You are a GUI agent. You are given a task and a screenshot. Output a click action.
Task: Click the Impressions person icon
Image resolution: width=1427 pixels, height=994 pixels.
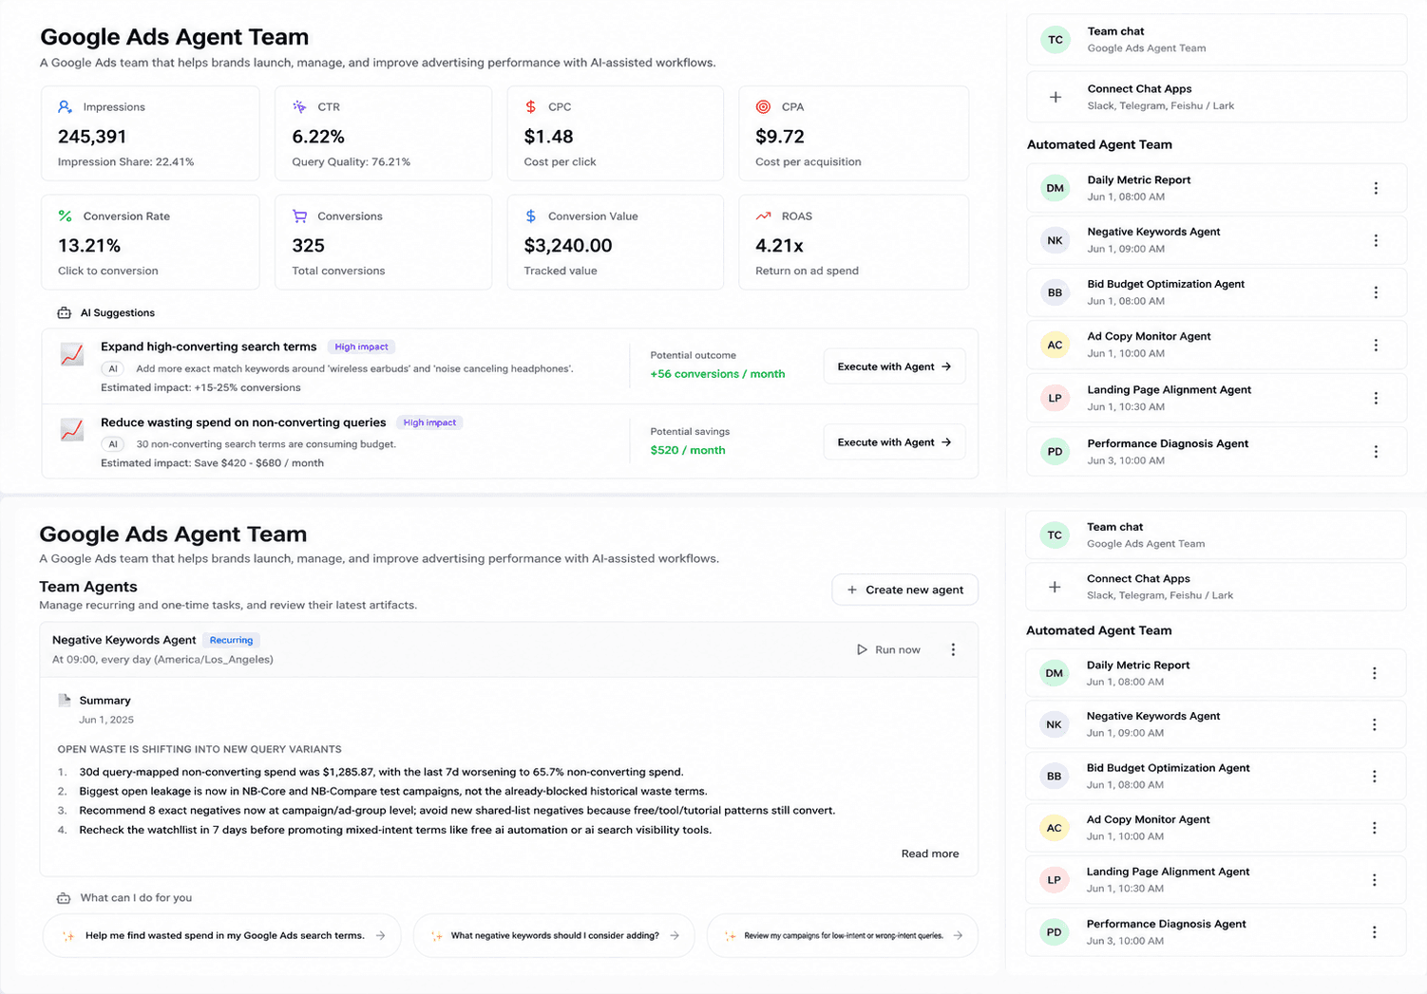[65, 107]
